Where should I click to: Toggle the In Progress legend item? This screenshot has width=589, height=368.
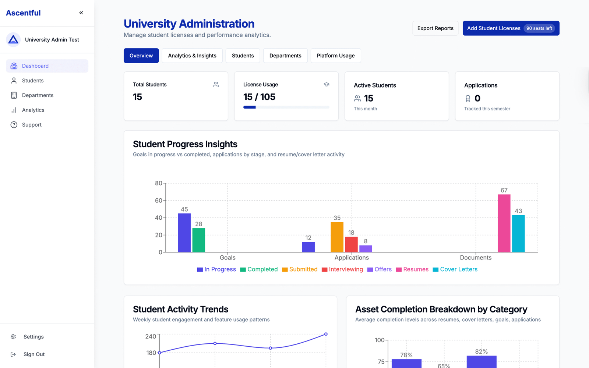[x=216, y=269]
